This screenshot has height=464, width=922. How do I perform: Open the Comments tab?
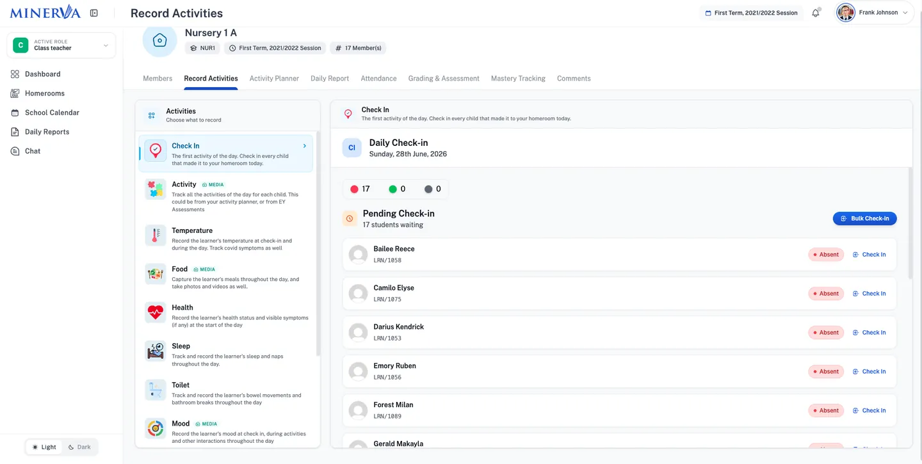(x=574, y=78)
